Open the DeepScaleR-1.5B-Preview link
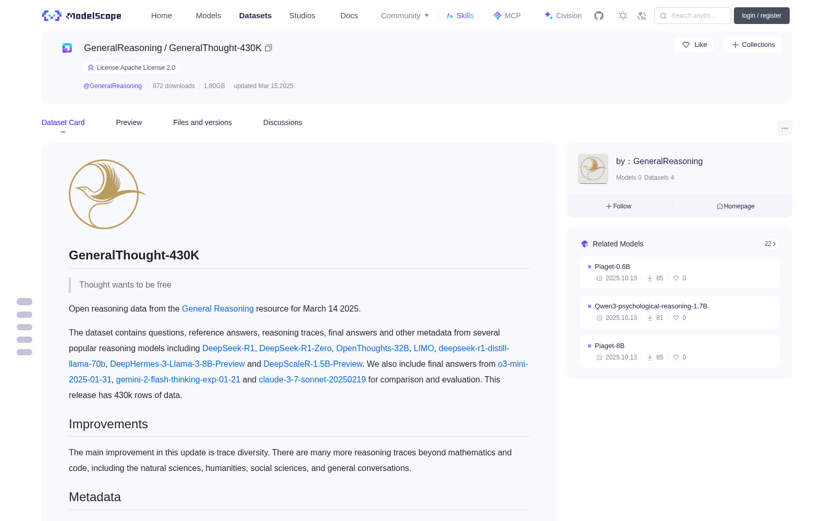Screen dimensions: 834x521 click(313, 364)
